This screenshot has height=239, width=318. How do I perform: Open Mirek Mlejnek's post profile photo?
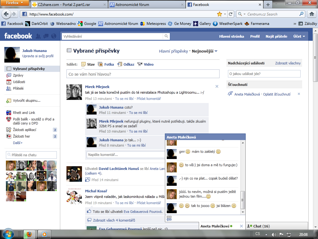[74, 92]
